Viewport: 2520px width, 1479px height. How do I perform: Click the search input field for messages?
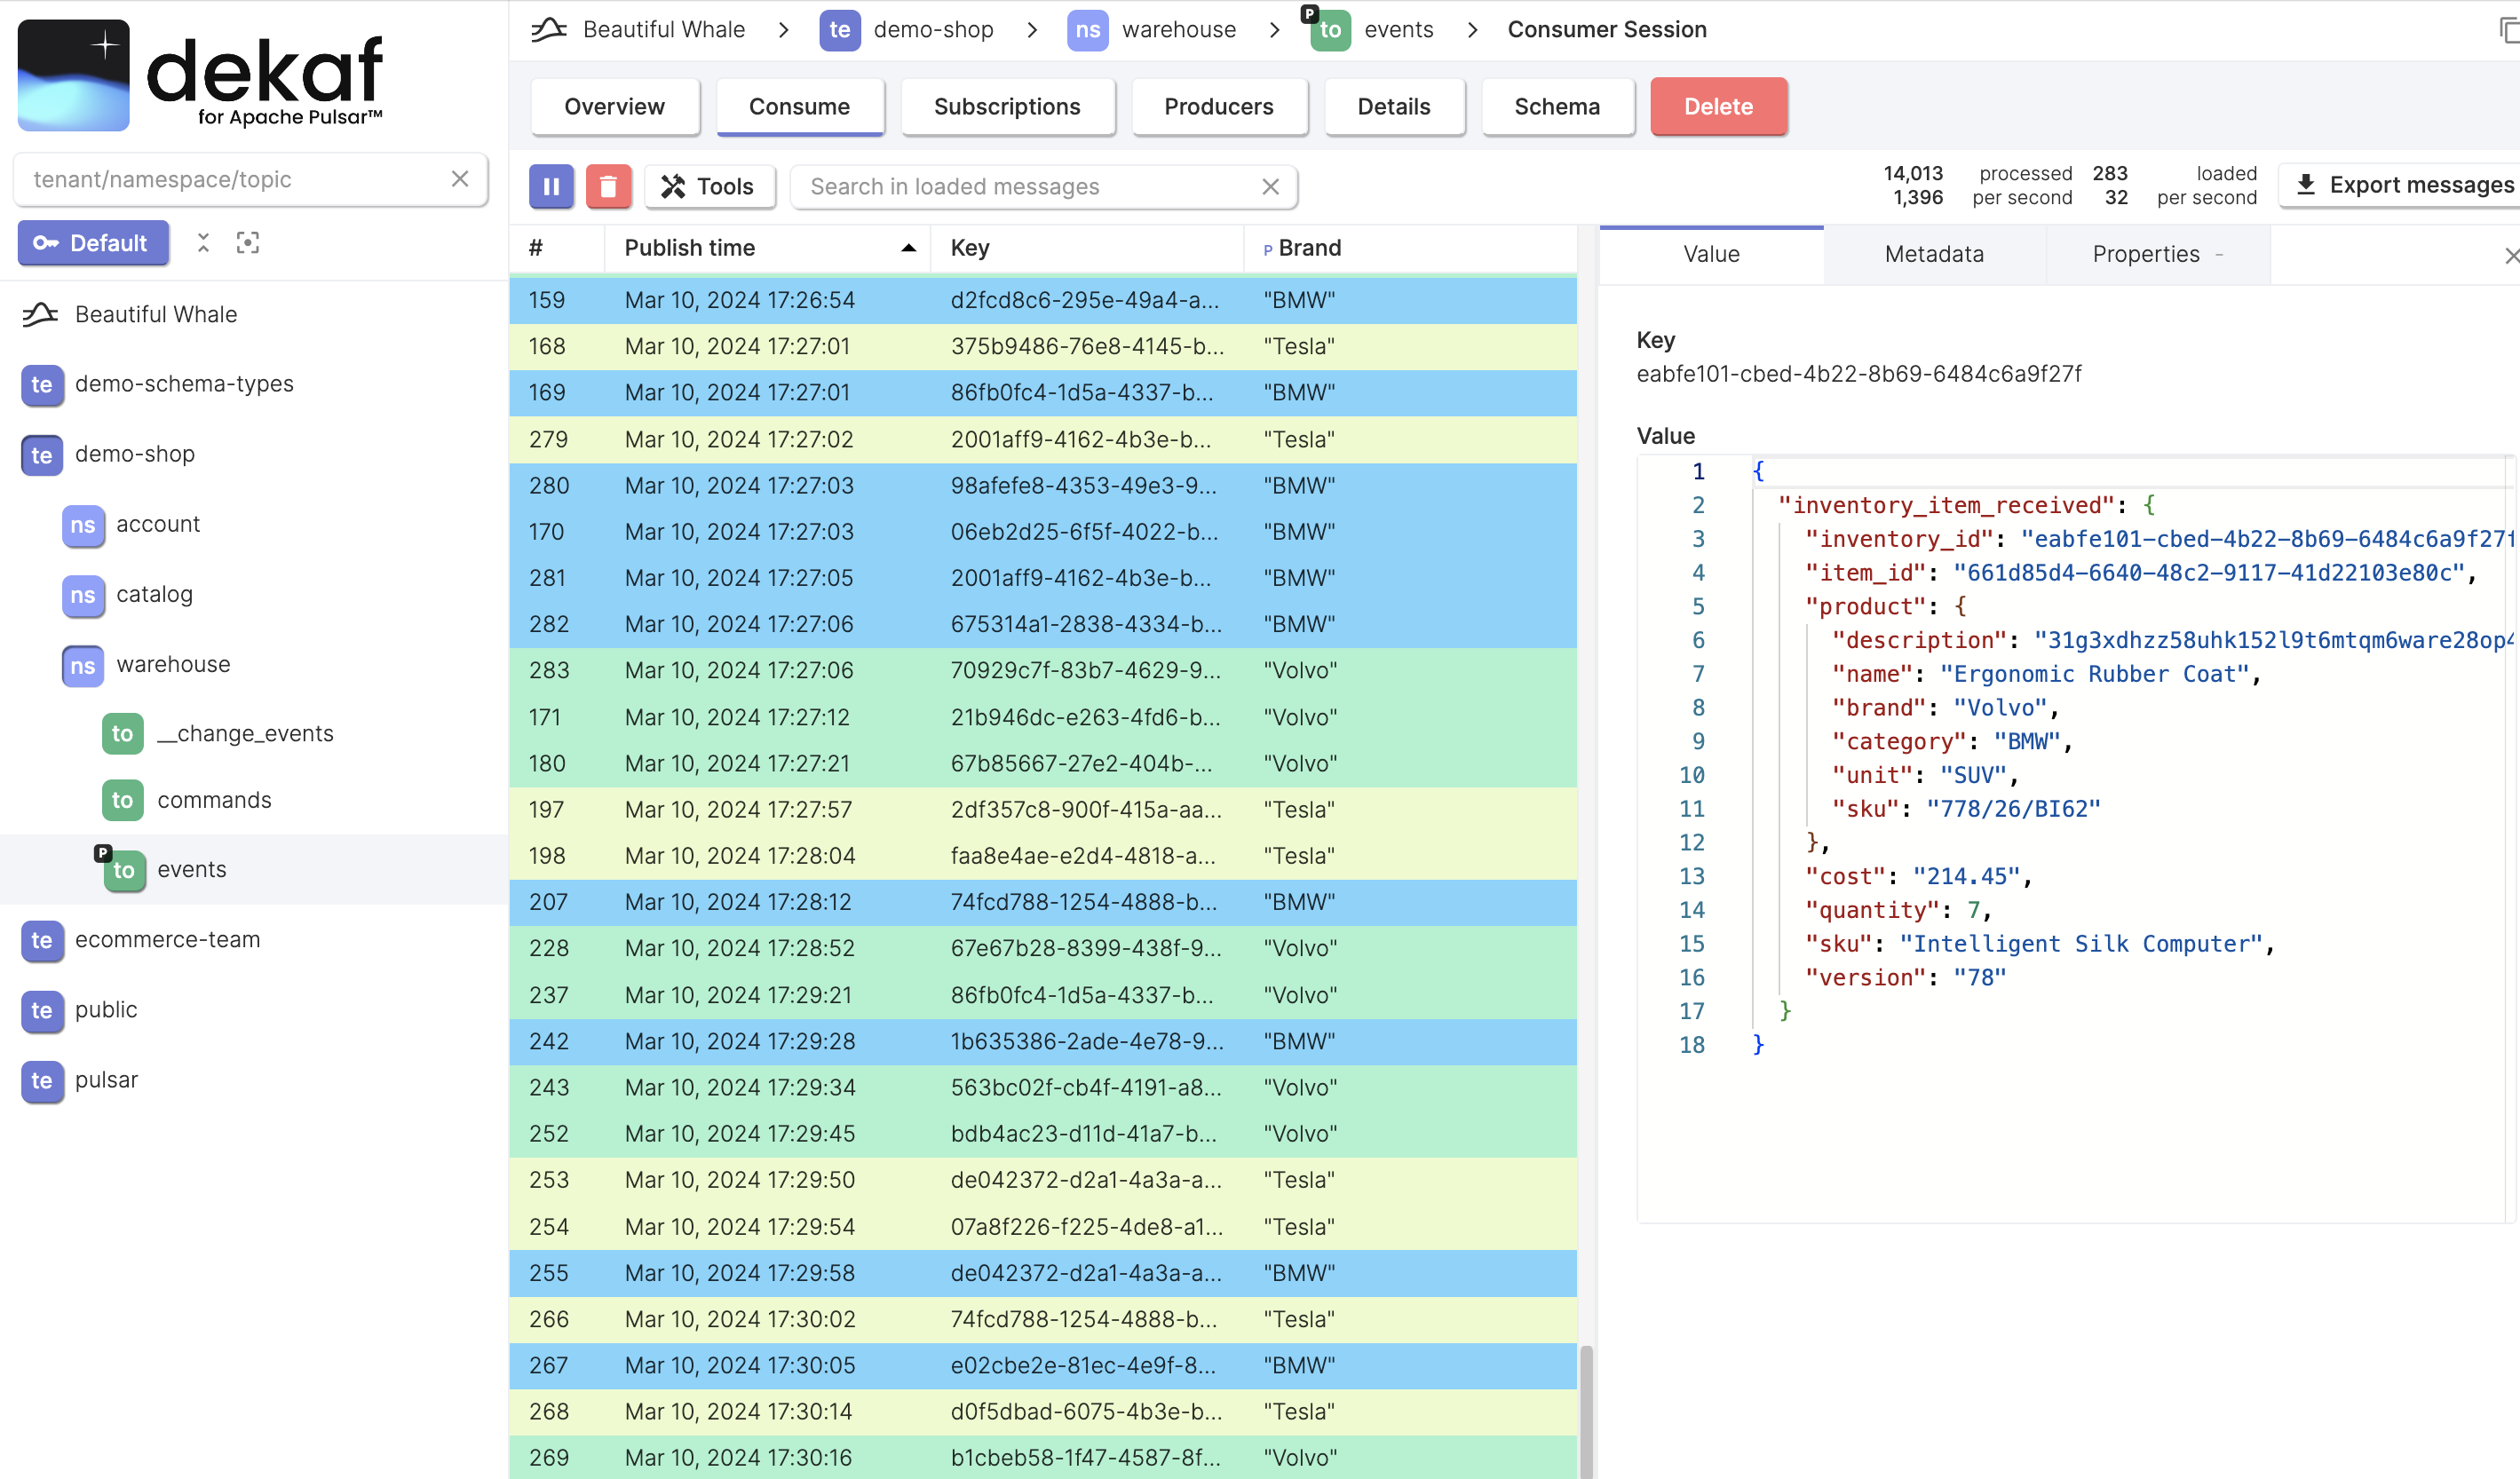1039,185
